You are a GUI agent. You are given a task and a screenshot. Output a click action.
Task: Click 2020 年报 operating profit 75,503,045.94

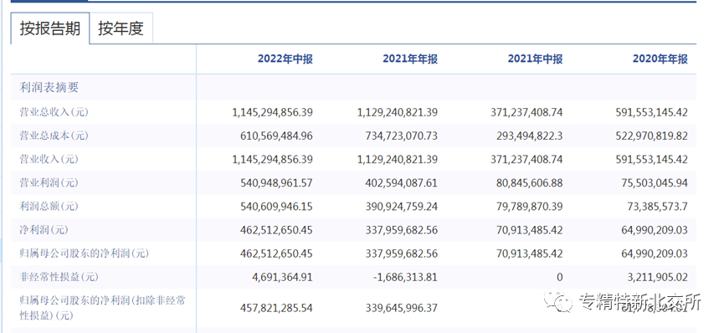(655, 182)
